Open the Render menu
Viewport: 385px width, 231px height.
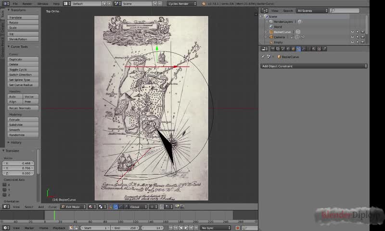[27, 4]
